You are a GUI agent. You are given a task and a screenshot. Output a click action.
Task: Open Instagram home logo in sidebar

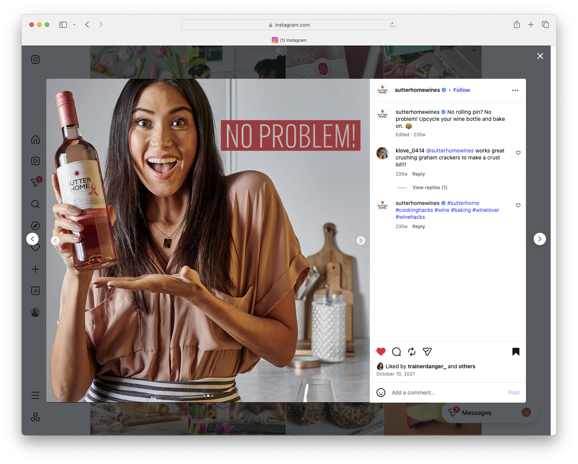pos(35,59)
